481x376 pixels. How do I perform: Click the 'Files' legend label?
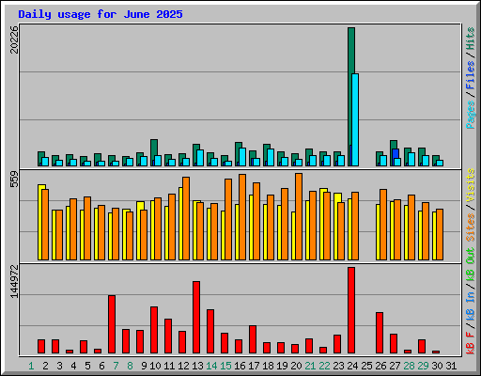pos(471,75)
